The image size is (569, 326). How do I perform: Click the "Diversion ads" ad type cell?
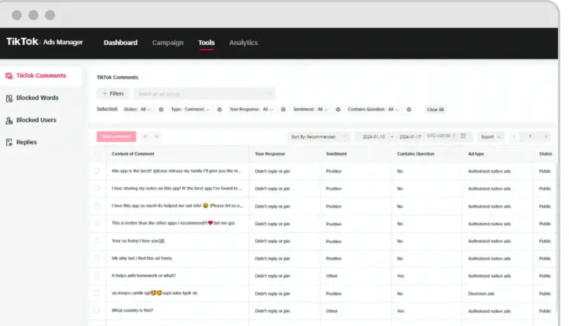pyautogui.click(x=481, y=293)
